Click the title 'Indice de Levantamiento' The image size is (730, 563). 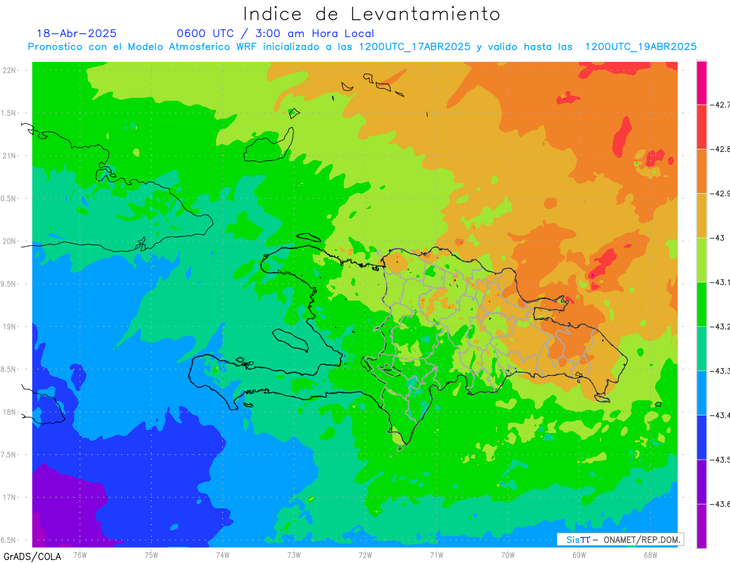tap(372, 13)
